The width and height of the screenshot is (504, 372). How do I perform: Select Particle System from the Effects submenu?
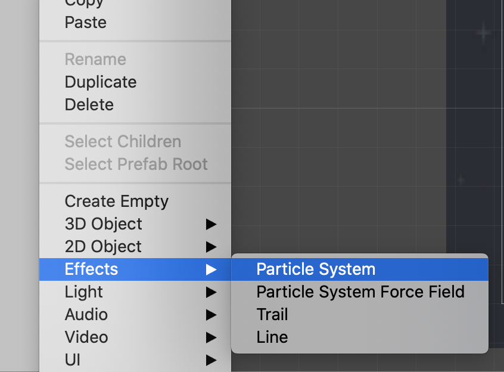tap(316, 269)
